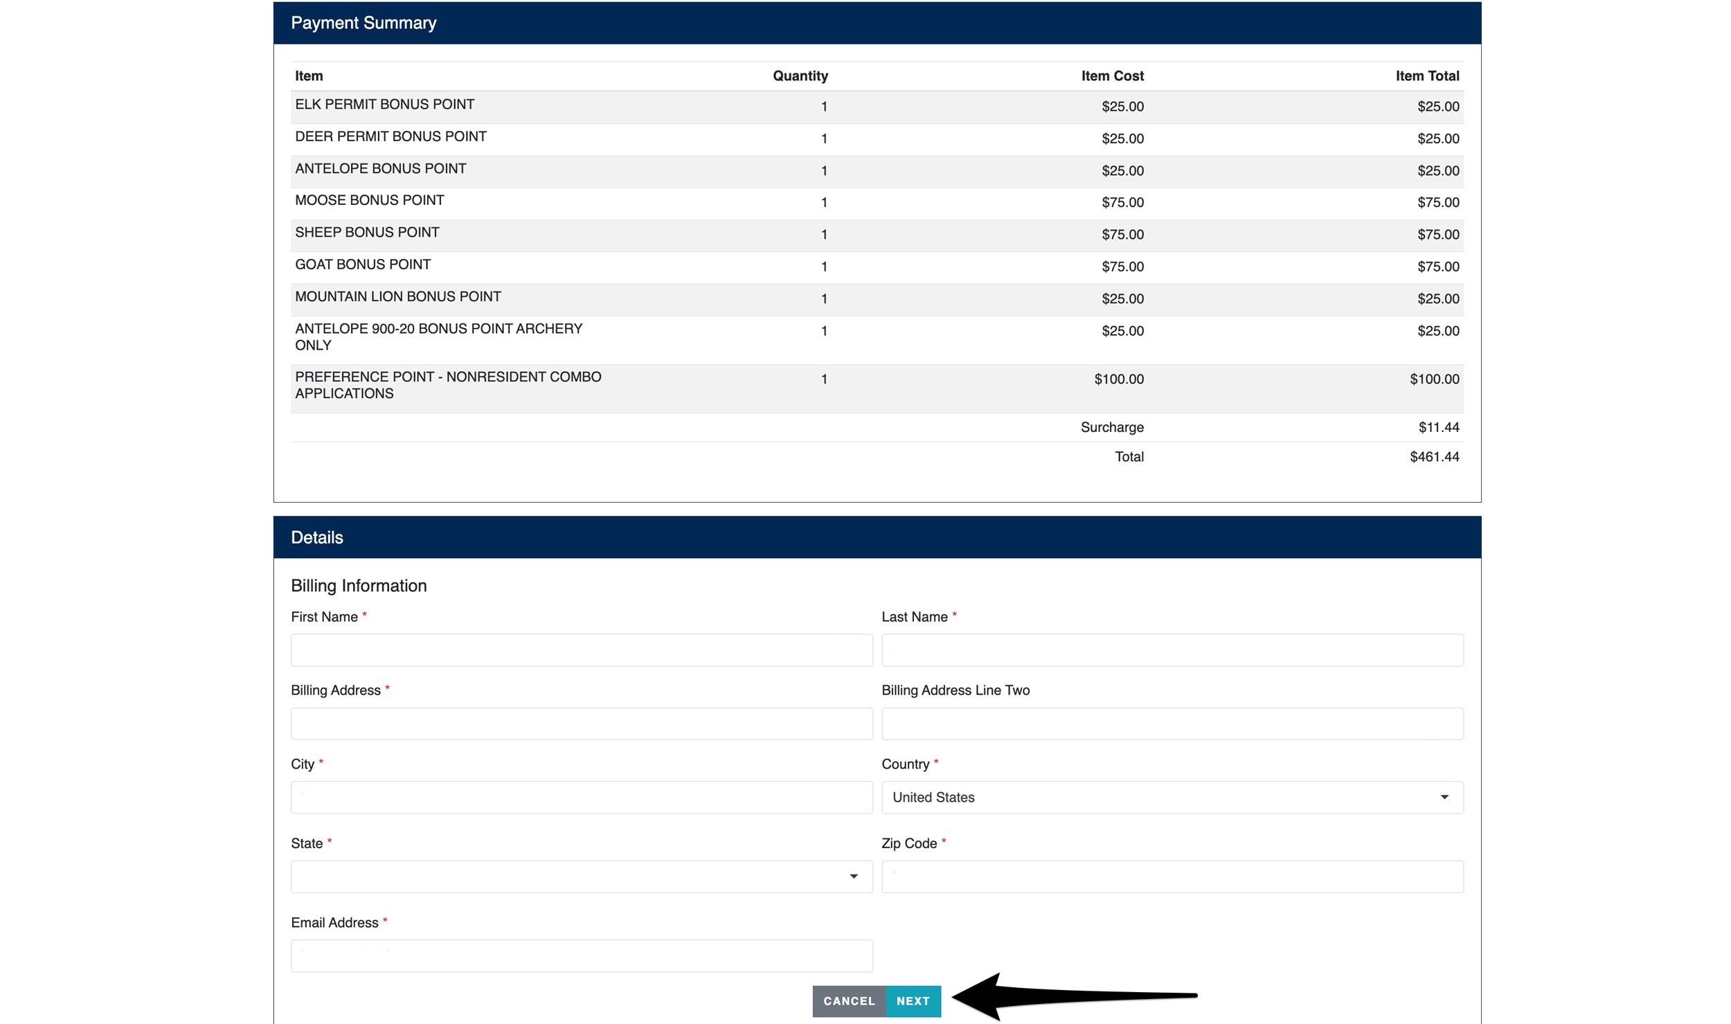Viewport: 1731px width, 1024px height.
Task: Expand the State selection dropdown
Action: pyautogui.click(x=582, y=876)
